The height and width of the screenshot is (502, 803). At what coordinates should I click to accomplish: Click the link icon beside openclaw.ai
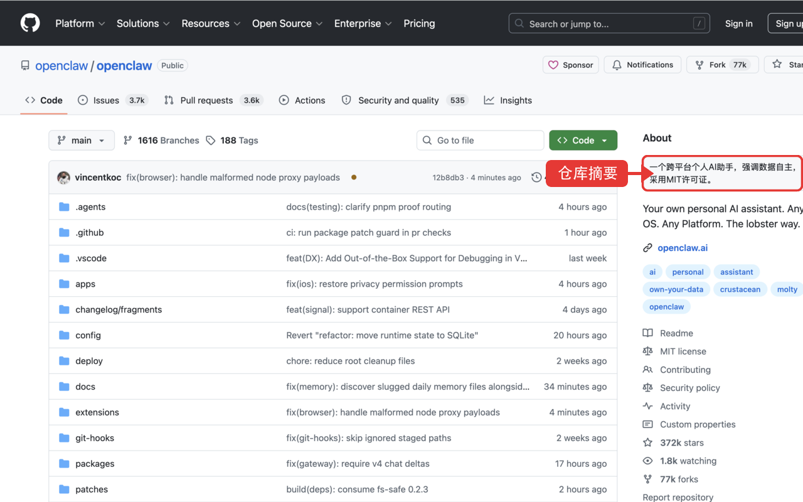[x=648, y=248]
